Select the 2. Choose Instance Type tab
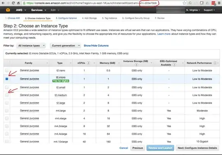 point(38,18)
